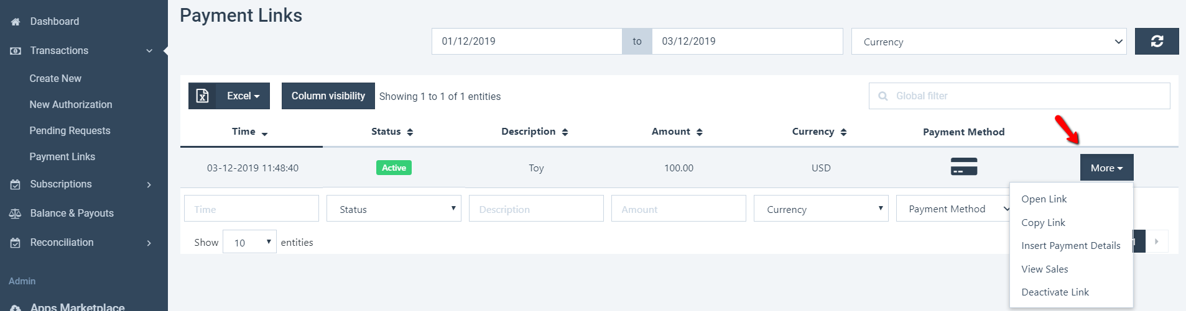The image size is (1186, 311).
Task: Click the refresh icon button
Action: coord(1156,42)
